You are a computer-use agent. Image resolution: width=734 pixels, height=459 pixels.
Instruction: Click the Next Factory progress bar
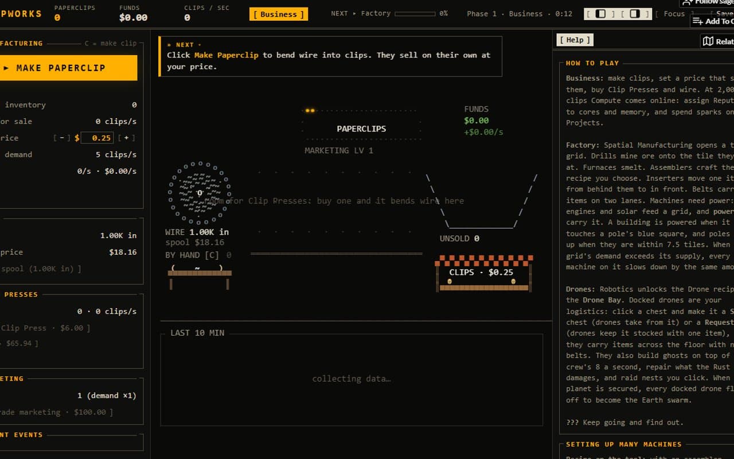click(415, 14)
